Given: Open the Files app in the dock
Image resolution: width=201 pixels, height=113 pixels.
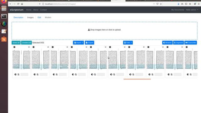Looking at the screenshot, I should click(4, 8).
